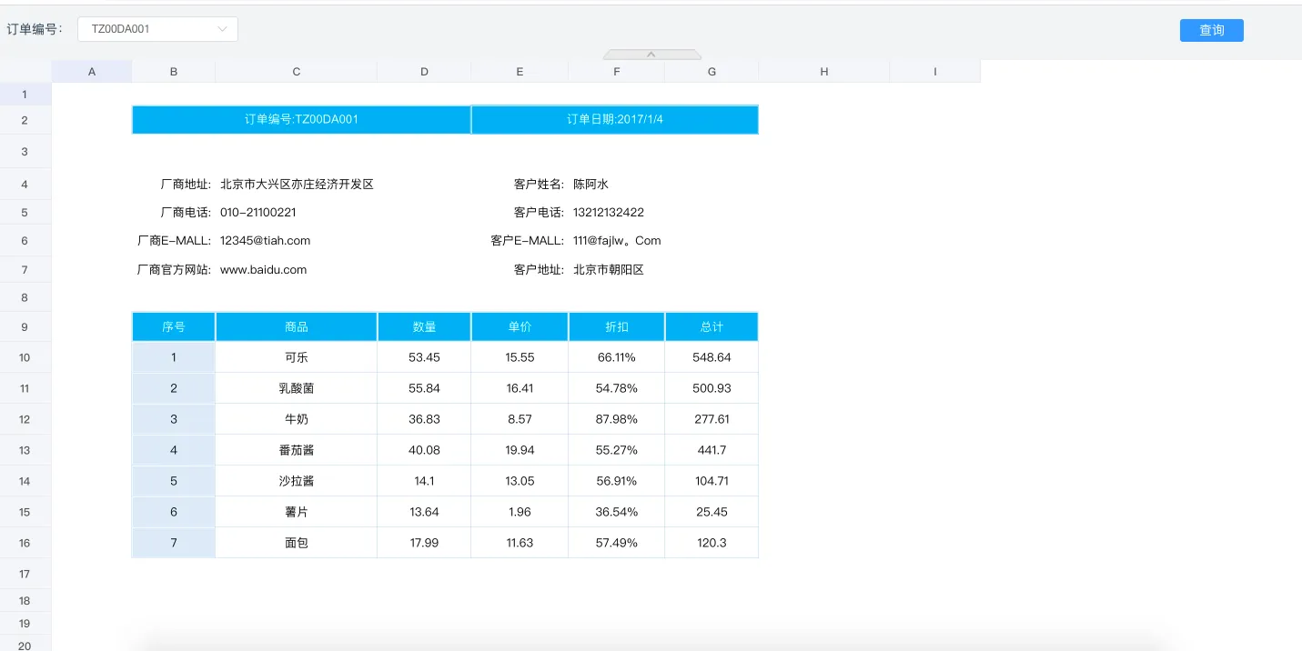Click the 12345@tiah.com email cell
Screen dimensions: 1302x651
coord(266,241)
